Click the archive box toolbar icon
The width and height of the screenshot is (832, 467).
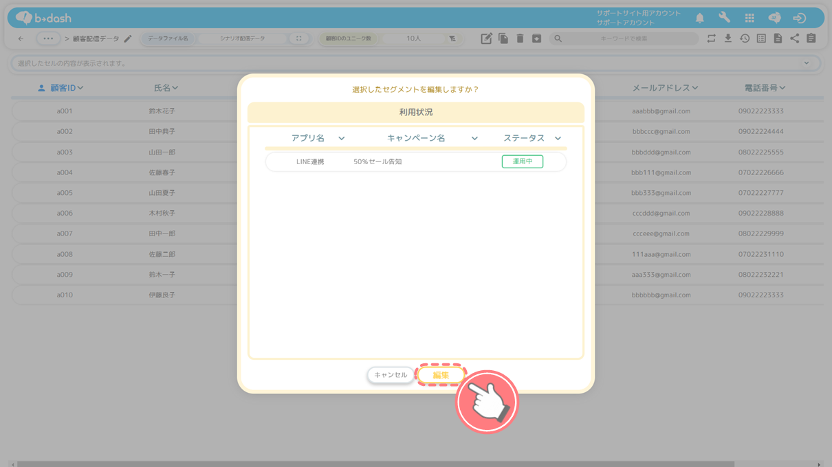(536, 38)
